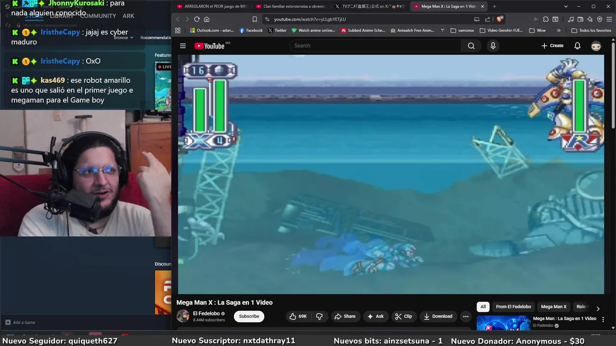The height and width of the screenshot is (346, 616).
Task: Download the video via Download button
Action: click(x=438, y=316)
